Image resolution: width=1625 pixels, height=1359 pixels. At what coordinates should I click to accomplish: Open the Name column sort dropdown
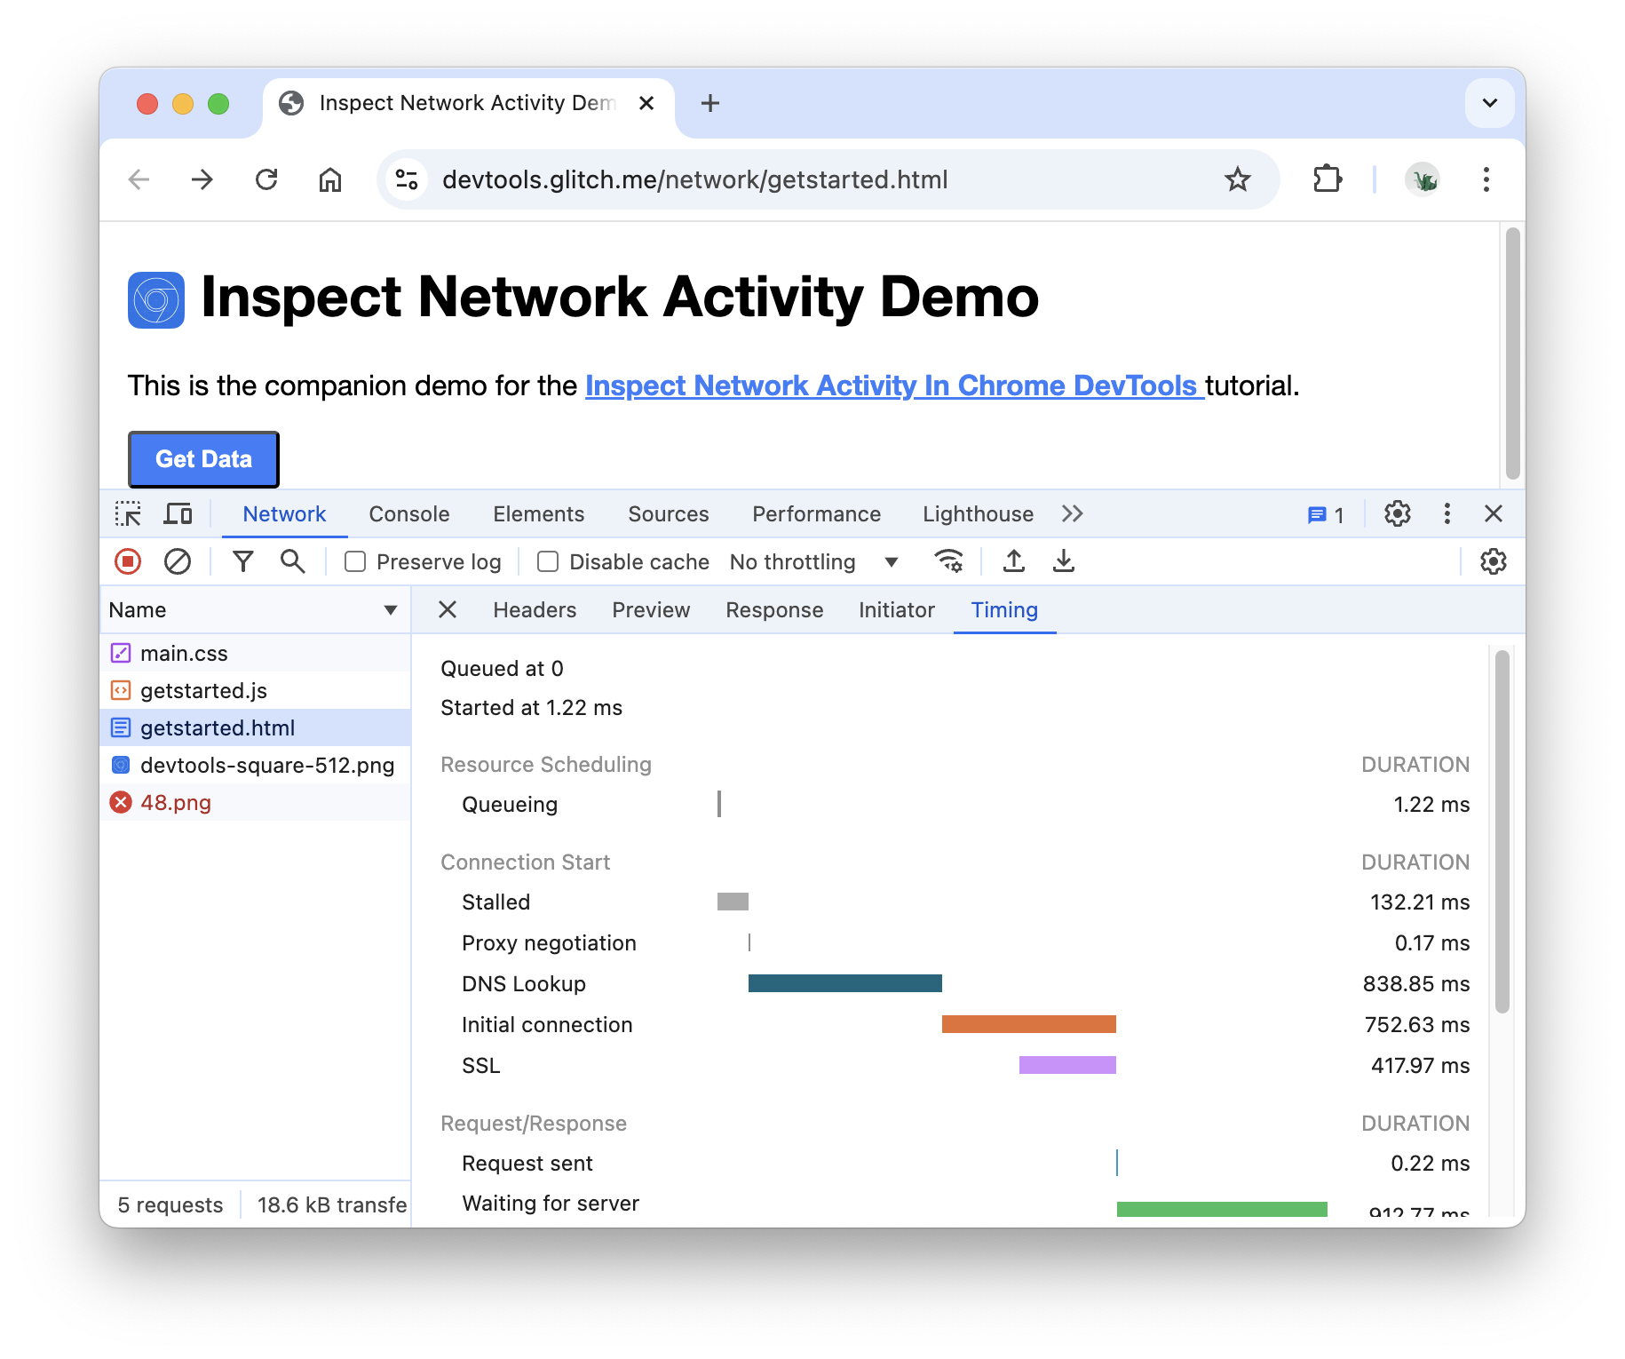[390, 609]
